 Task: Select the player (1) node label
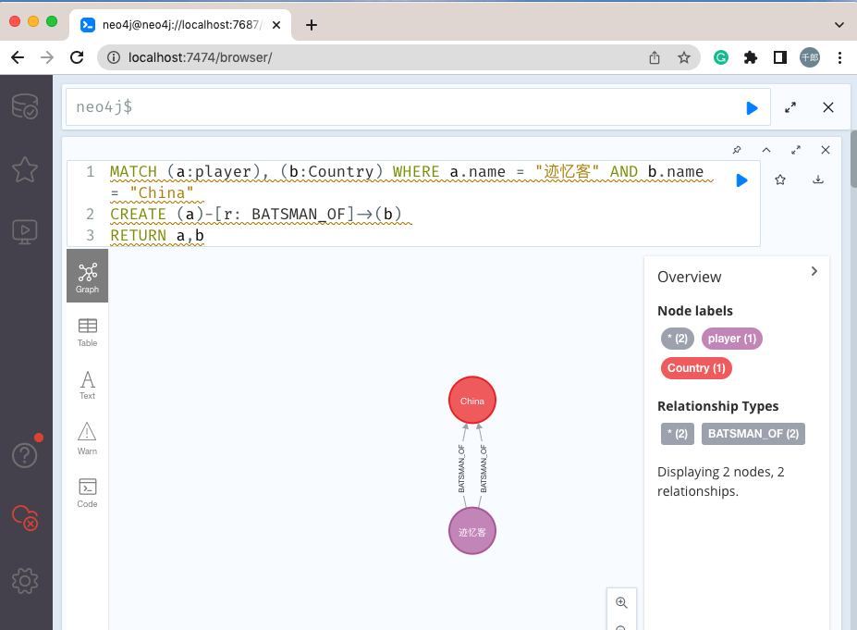point(732,339)
